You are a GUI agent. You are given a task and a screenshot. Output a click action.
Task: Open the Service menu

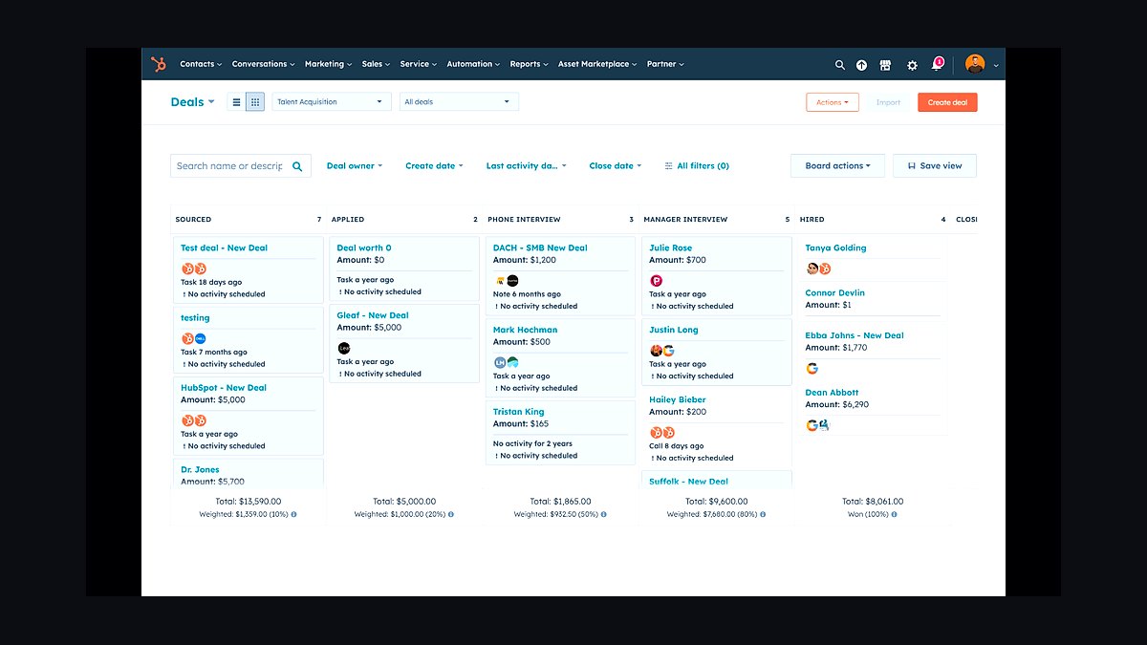(419, 64)
